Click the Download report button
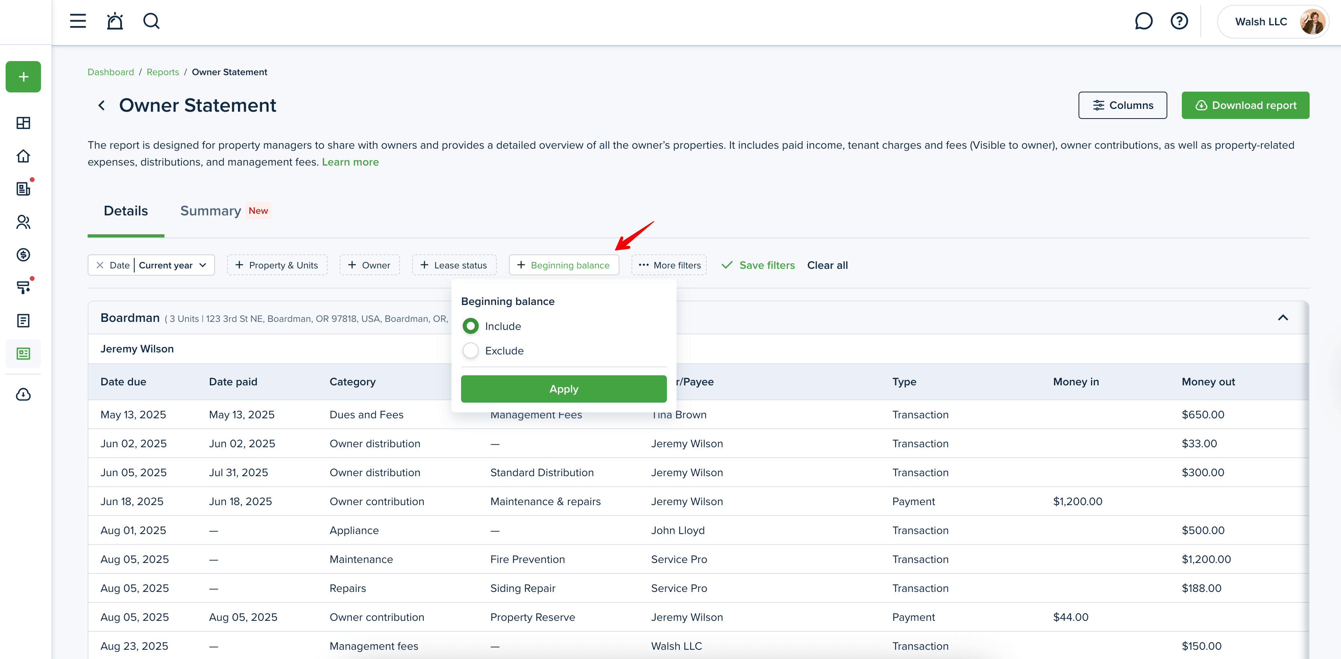This screenshot has width=1341, height=659. pyautogui.click(x=1245, y=106)
